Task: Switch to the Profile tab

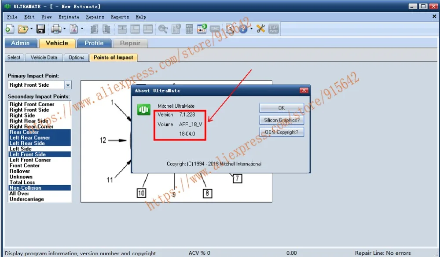Action: (94, 43)
